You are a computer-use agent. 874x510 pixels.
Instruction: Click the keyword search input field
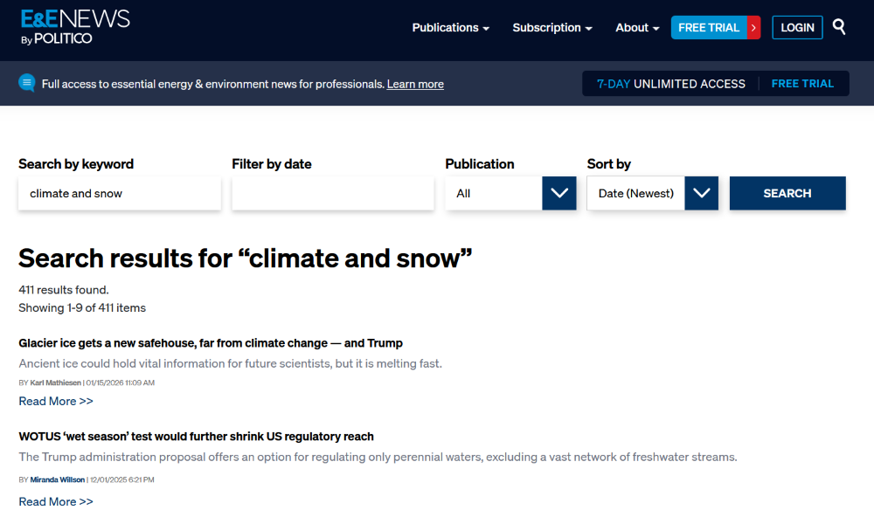(x=119, y=193)
